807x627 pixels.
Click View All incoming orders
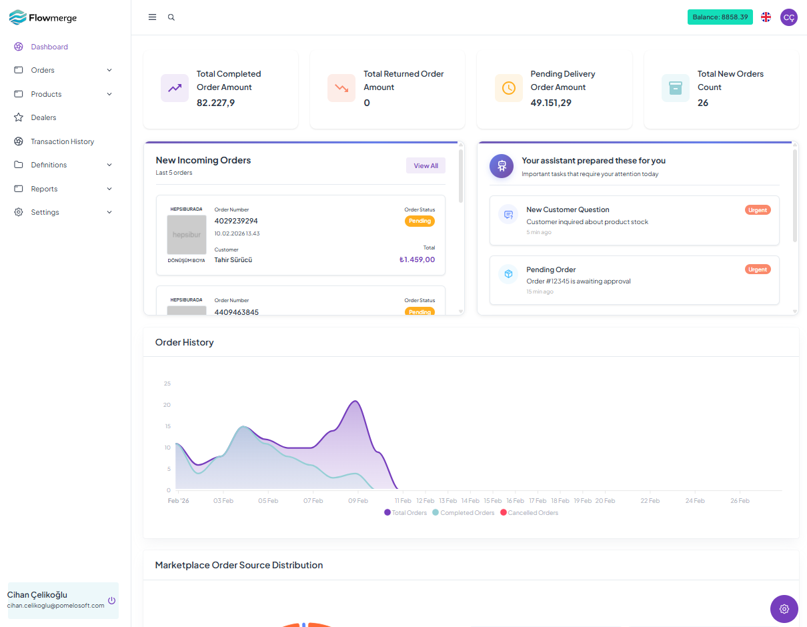click(426, 165)
